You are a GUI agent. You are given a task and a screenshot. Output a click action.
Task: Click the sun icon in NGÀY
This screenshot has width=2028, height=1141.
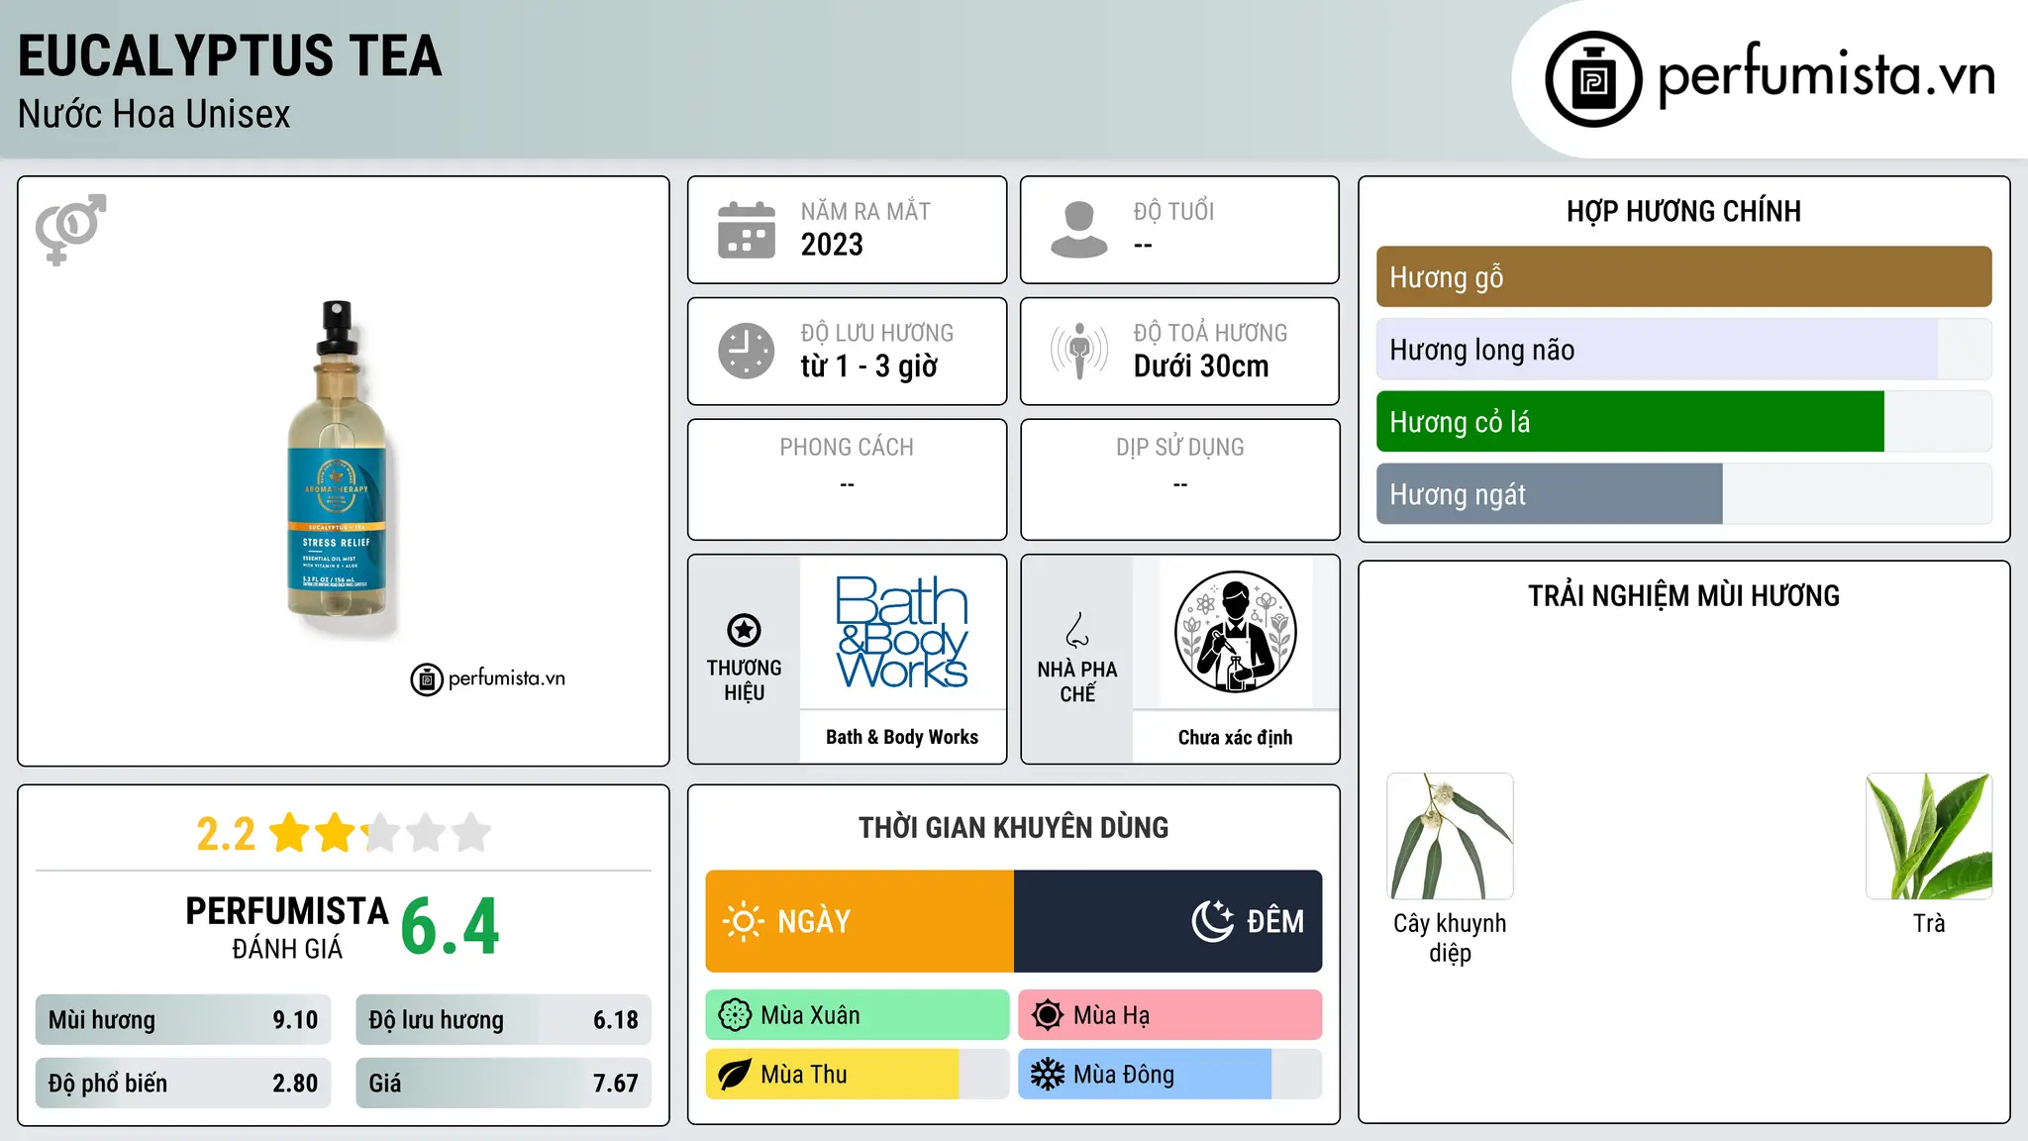743,921
